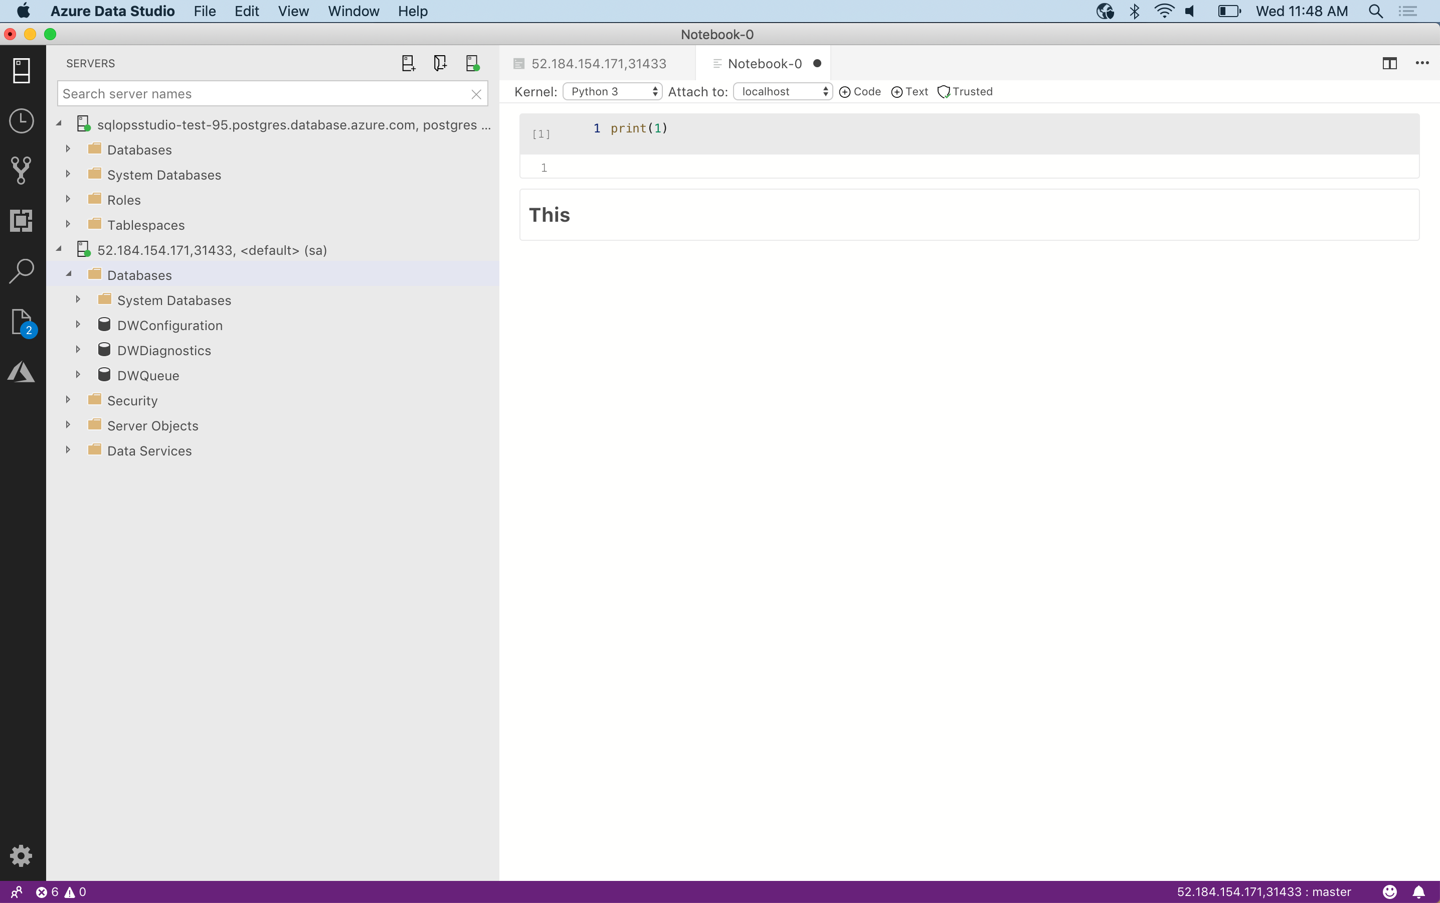This screenshot has height=903, width=1440.
Task: Collapse the Databases node under the SQL server
Action: (69, 274)
